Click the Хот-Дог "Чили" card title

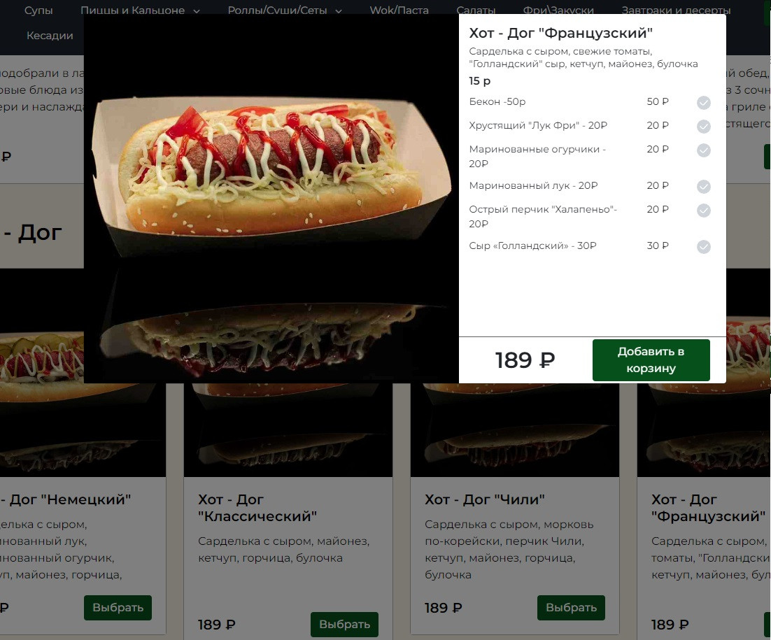pyautogui.click(x=484, y=499)
